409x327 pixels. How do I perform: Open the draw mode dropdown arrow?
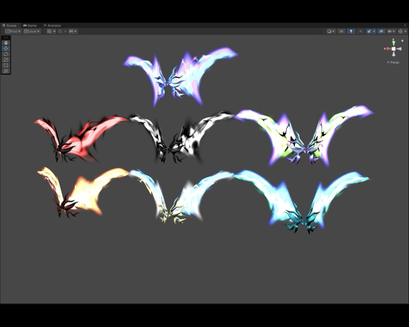click(x=333, y=31)
